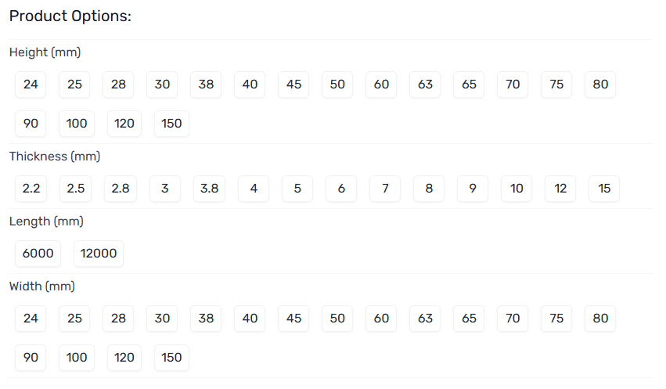Image resolution: width=666 pixels, height=389 pixels.
Task: Select Height value 80
Action: click(x=600, y=85)
